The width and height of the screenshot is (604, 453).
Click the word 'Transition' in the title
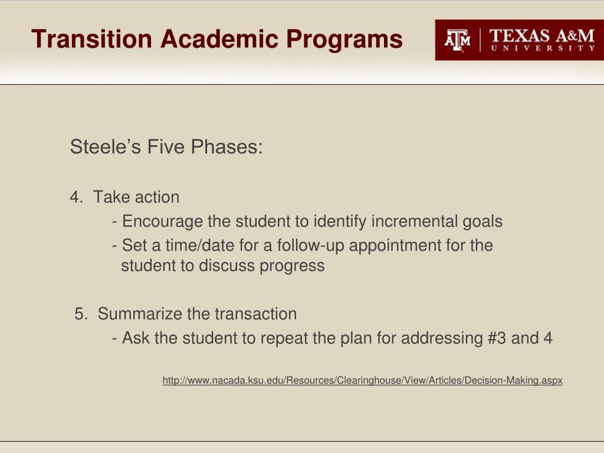(91, 39)
